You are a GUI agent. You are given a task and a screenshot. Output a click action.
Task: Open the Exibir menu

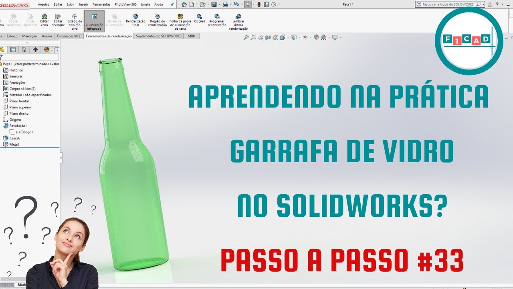(71, 4)
